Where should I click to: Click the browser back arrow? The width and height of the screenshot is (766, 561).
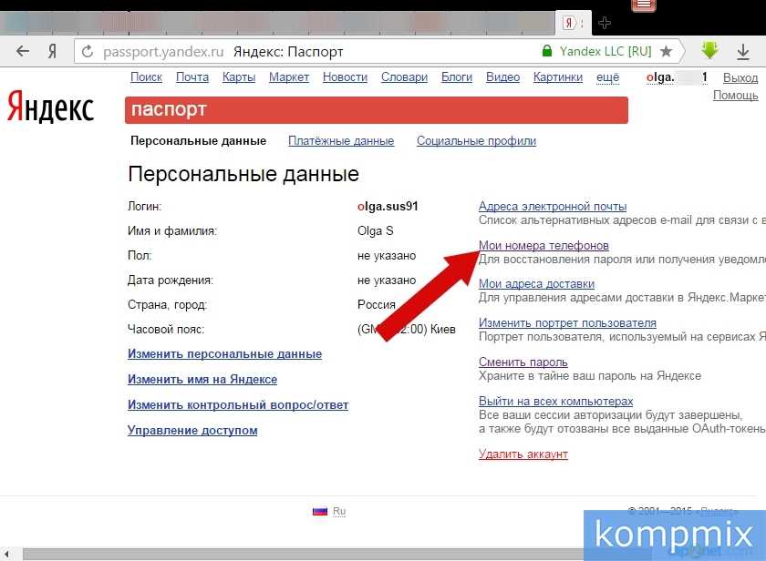22,51
